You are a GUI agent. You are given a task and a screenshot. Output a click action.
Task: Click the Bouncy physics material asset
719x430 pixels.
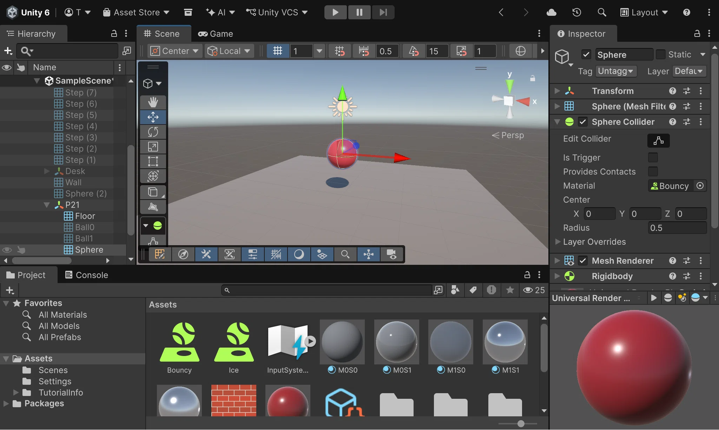179,347
